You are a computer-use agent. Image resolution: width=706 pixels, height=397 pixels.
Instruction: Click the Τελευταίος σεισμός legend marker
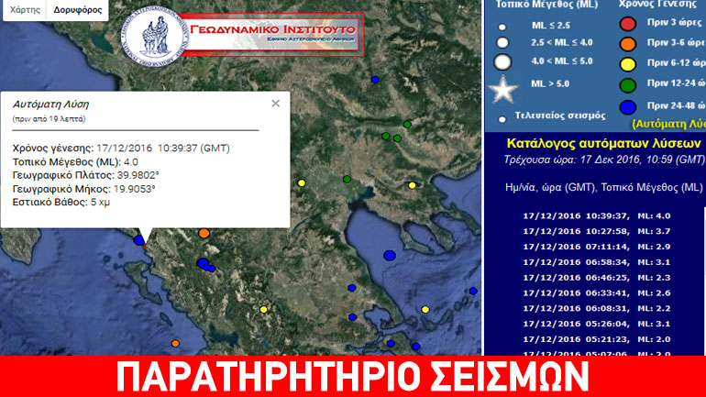pos(502,119)
